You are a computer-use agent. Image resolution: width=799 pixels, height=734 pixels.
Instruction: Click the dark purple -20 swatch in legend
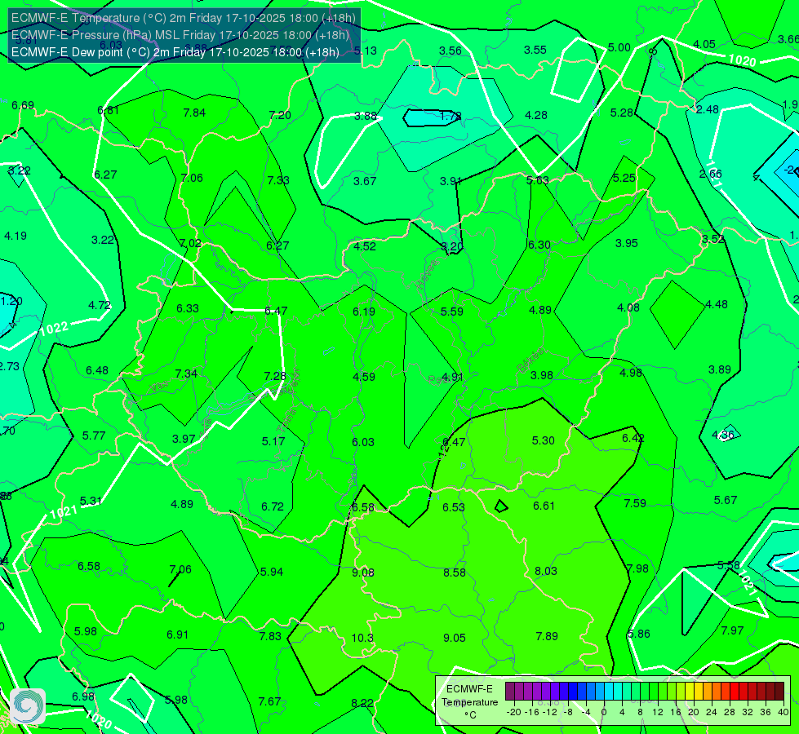[x=510, y=692]
